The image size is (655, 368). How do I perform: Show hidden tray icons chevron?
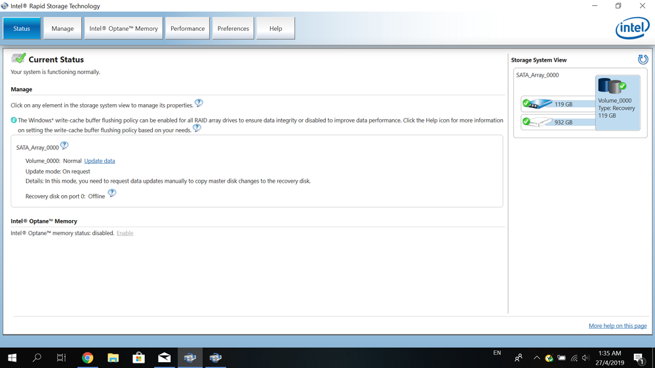(x=537, y=358)
